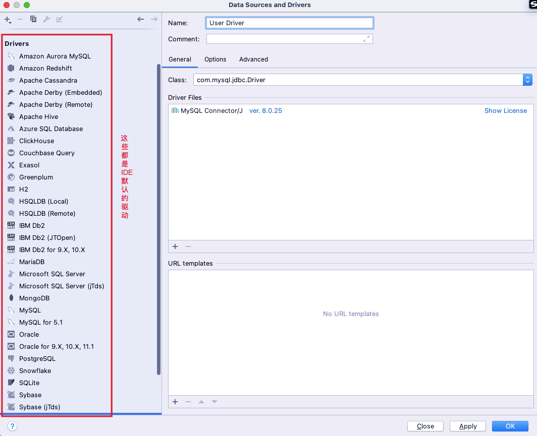Select the SQLite driver

[x=29, y=383]
